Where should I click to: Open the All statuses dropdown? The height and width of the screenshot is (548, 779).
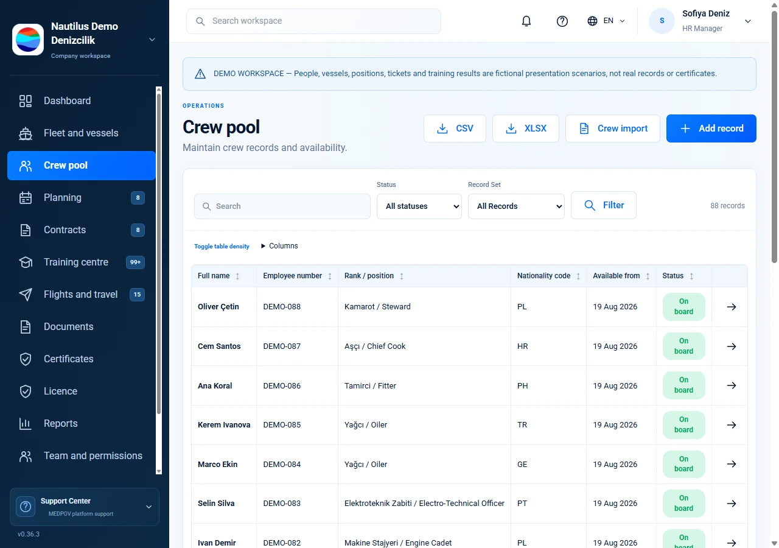click(x=419, y=206)
